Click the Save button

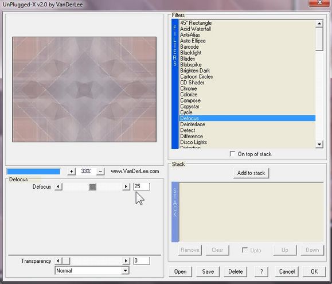[x=208, y=271]
